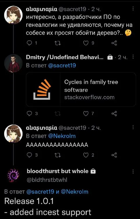Open bloodthurst but whole profile avatar

pos(13,175)
